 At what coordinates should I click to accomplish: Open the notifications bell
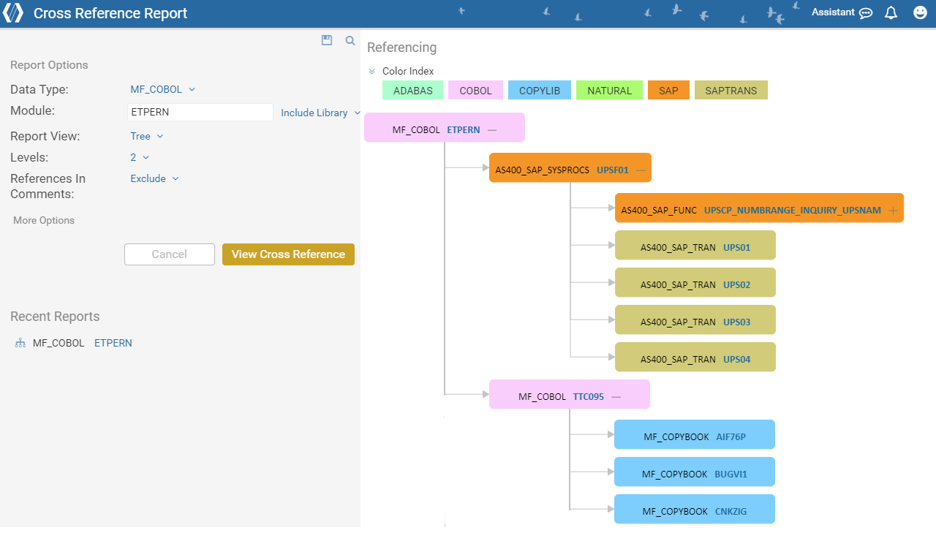click(891, 13)
